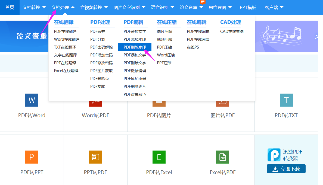Click the PDF转PPT orange P icon
This screenshot has height=185, width=323.
point(32,157)
